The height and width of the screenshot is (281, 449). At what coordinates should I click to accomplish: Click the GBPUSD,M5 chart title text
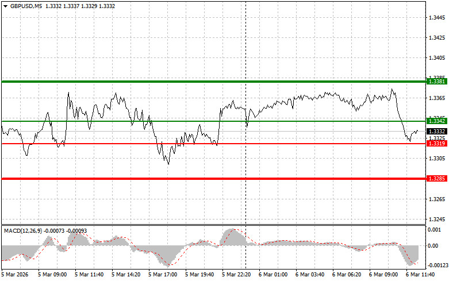26,6
